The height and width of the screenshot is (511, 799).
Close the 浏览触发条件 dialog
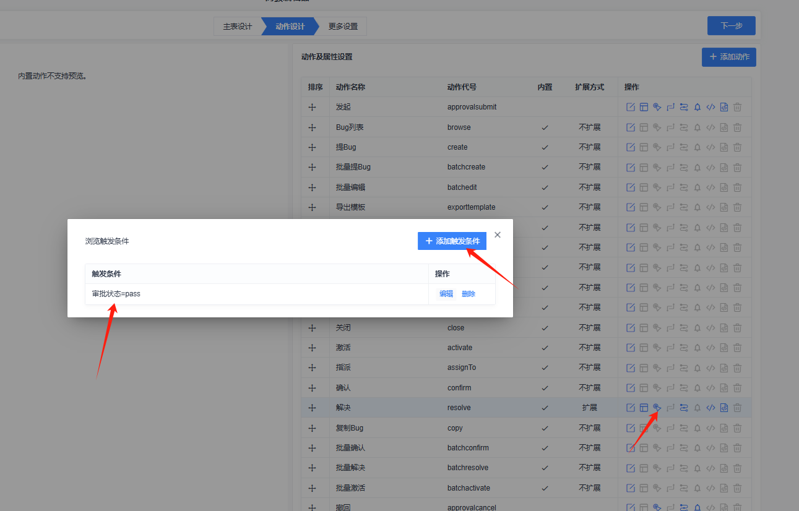tap(498, 235)
